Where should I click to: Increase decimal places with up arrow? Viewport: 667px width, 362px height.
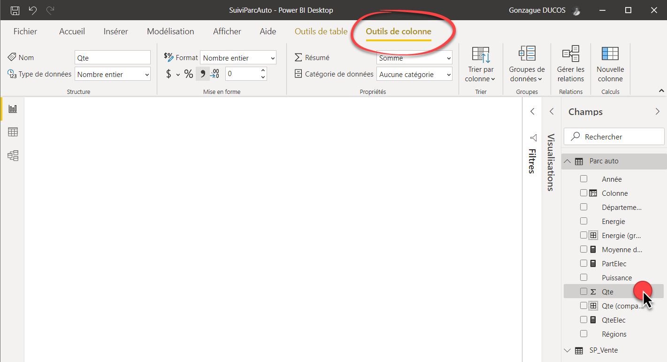coord(263,70)
